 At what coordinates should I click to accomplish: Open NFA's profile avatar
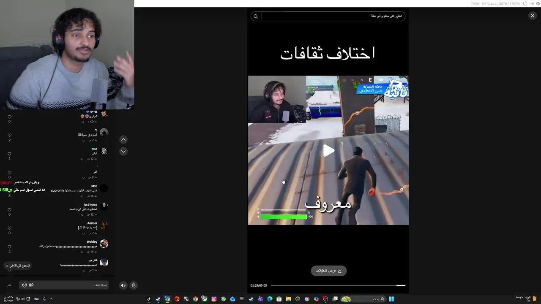(104, 151)
